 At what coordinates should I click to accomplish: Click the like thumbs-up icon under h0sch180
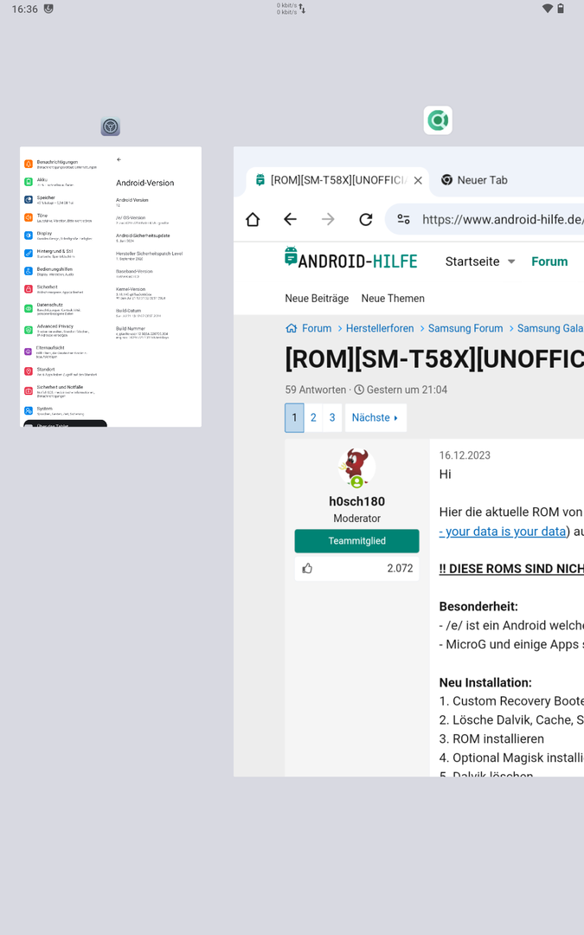(x=307, y=568)
